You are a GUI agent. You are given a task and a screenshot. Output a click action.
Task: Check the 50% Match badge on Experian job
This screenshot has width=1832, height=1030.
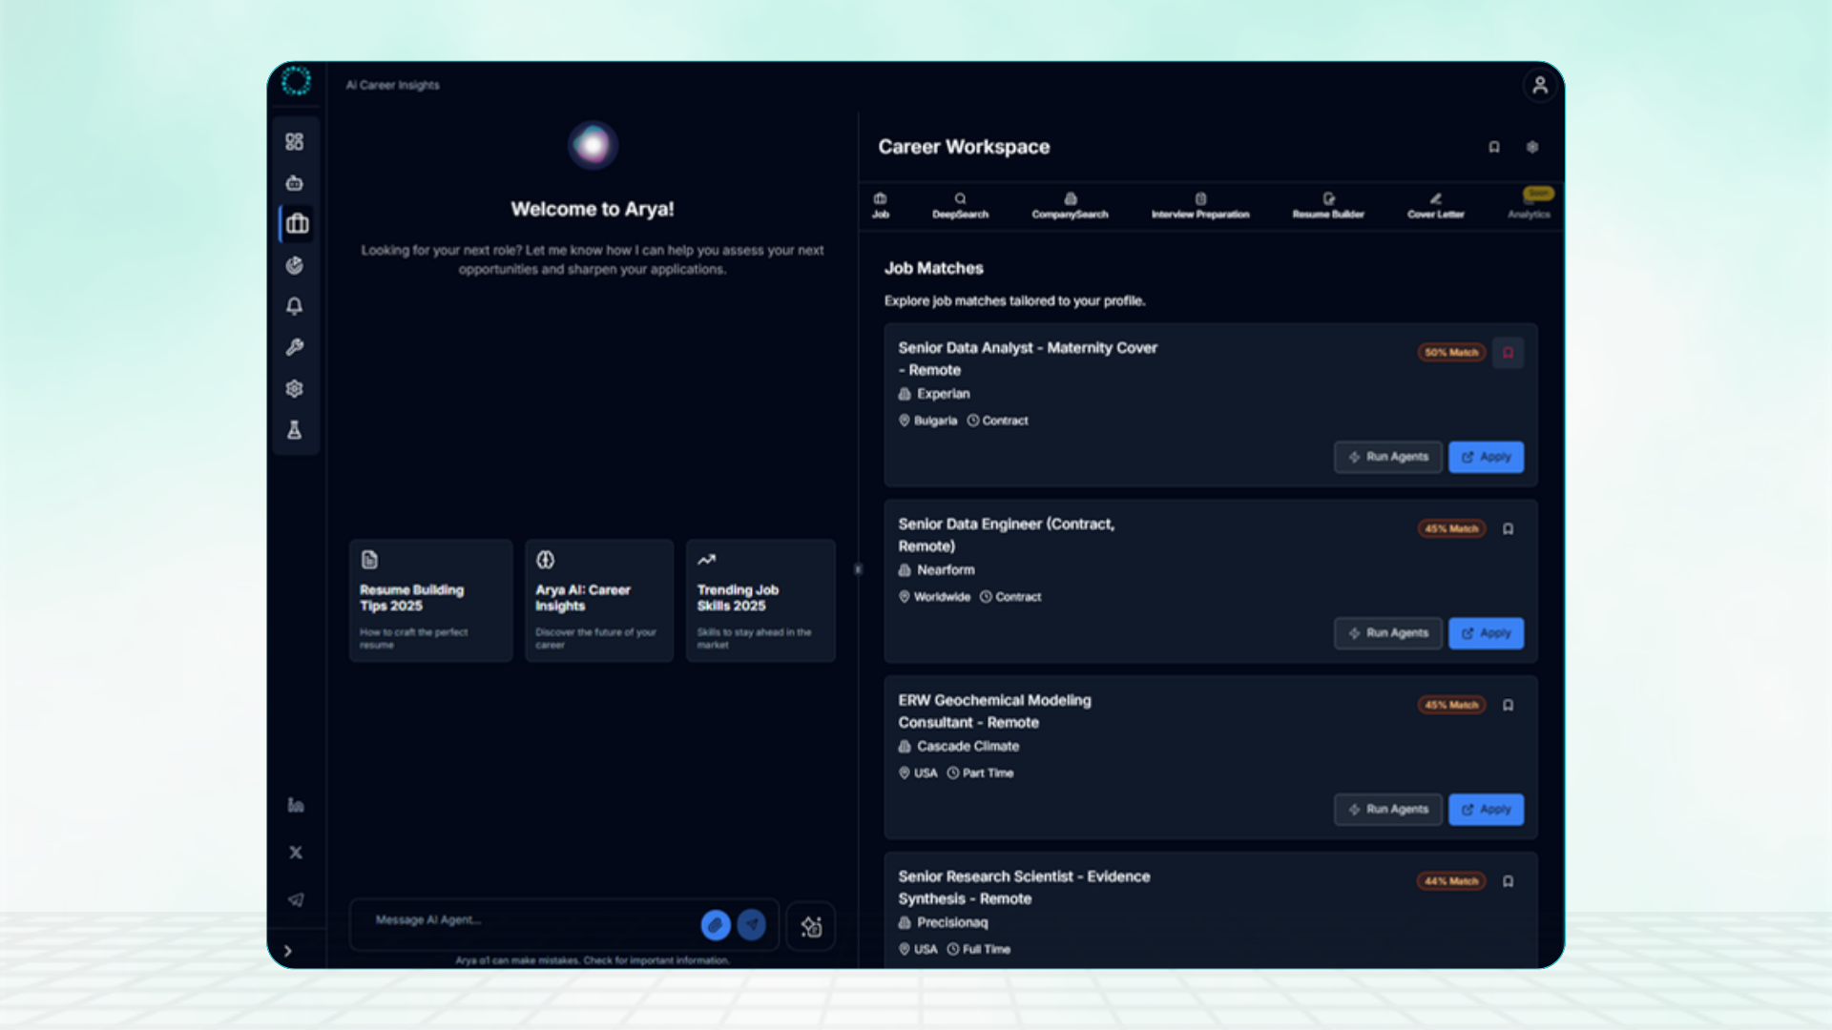(1450, 352)
